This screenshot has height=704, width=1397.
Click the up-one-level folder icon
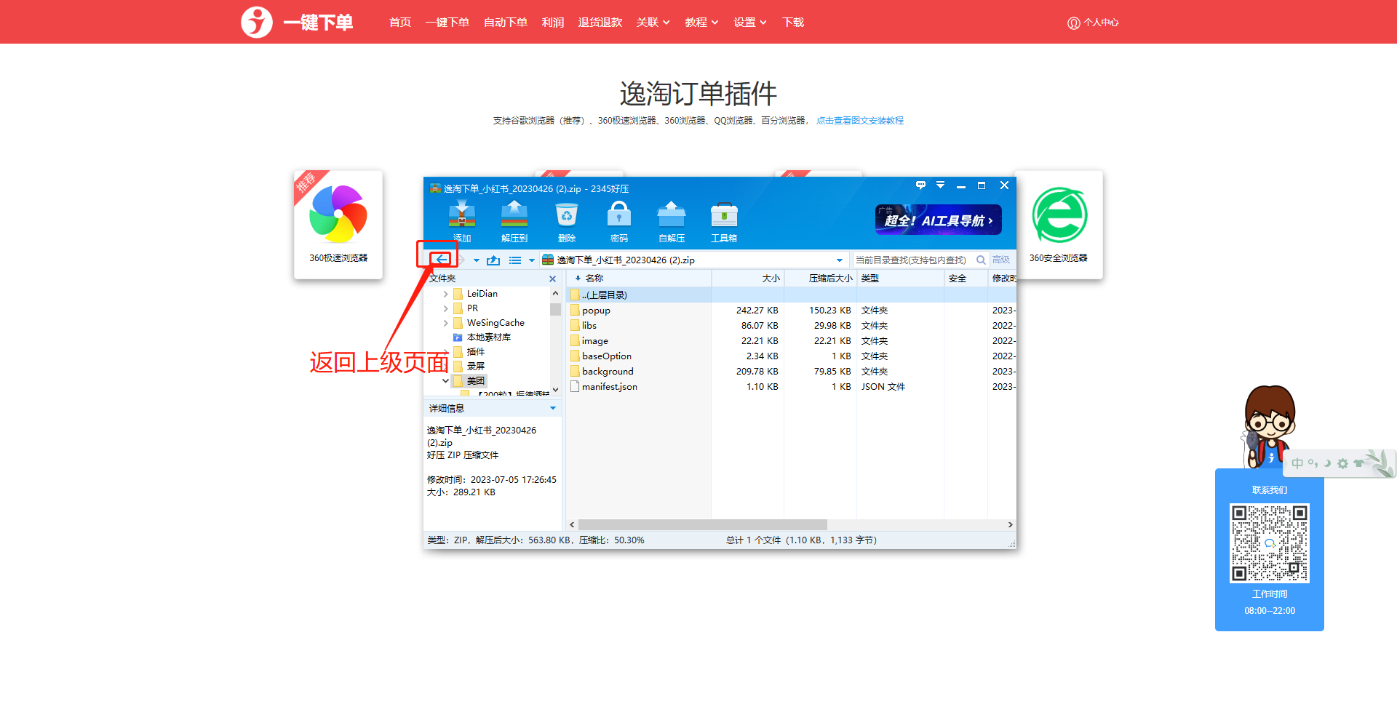[x=493, y=260]
